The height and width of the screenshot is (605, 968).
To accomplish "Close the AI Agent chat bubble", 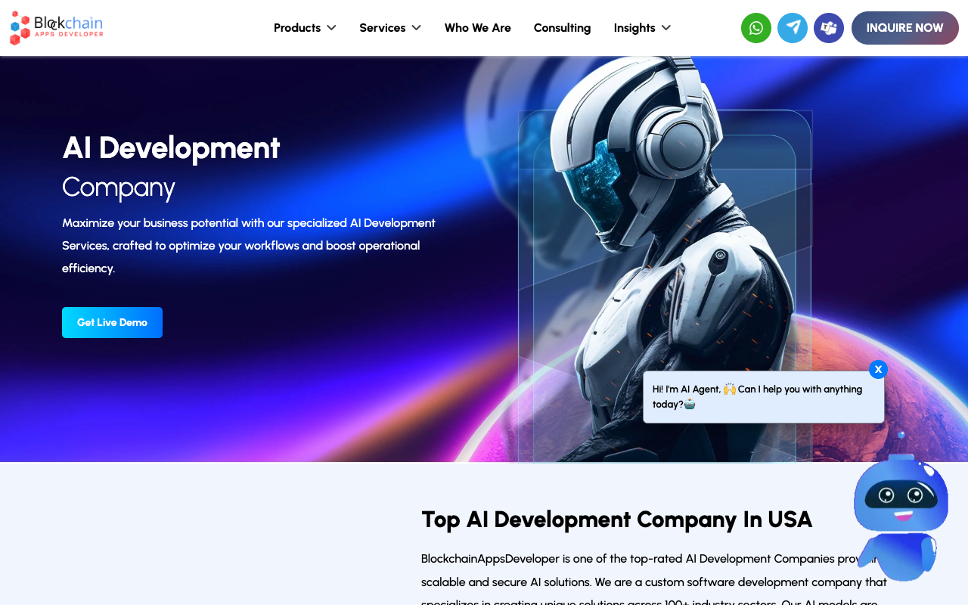I will point(878,369).
